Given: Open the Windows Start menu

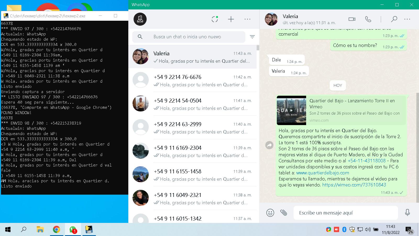Looking at the screenshot, I should coord(8,230).
